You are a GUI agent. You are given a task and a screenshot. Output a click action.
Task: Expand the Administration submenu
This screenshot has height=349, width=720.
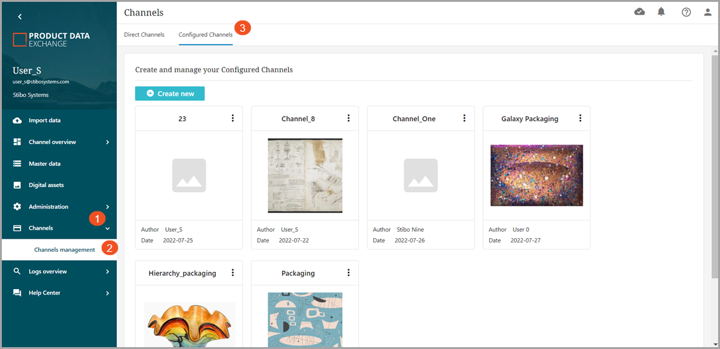pyautogui.click(x=107, y=207)
